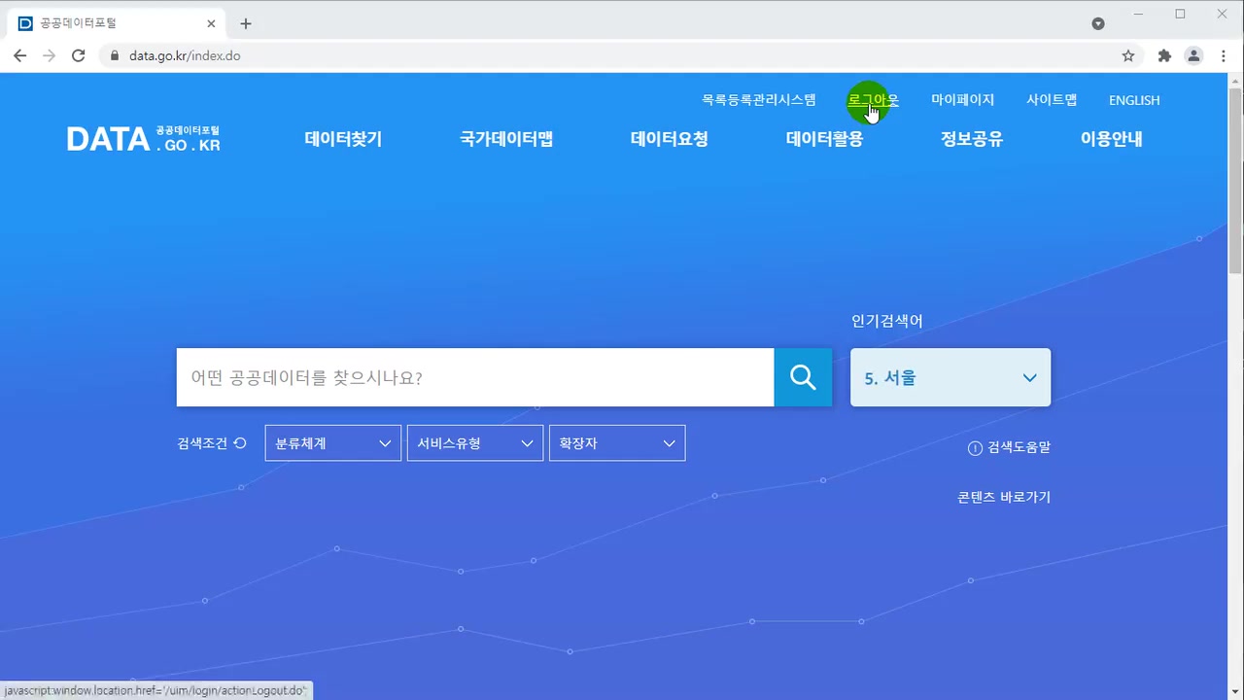Click the DATA.GO.KR portal logo

click(142, 138)
